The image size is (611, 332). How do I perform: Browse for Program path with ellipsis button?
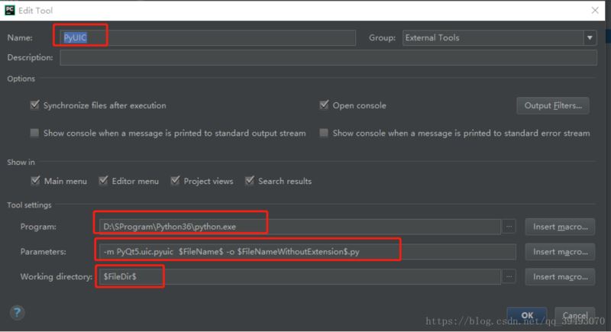510,227
